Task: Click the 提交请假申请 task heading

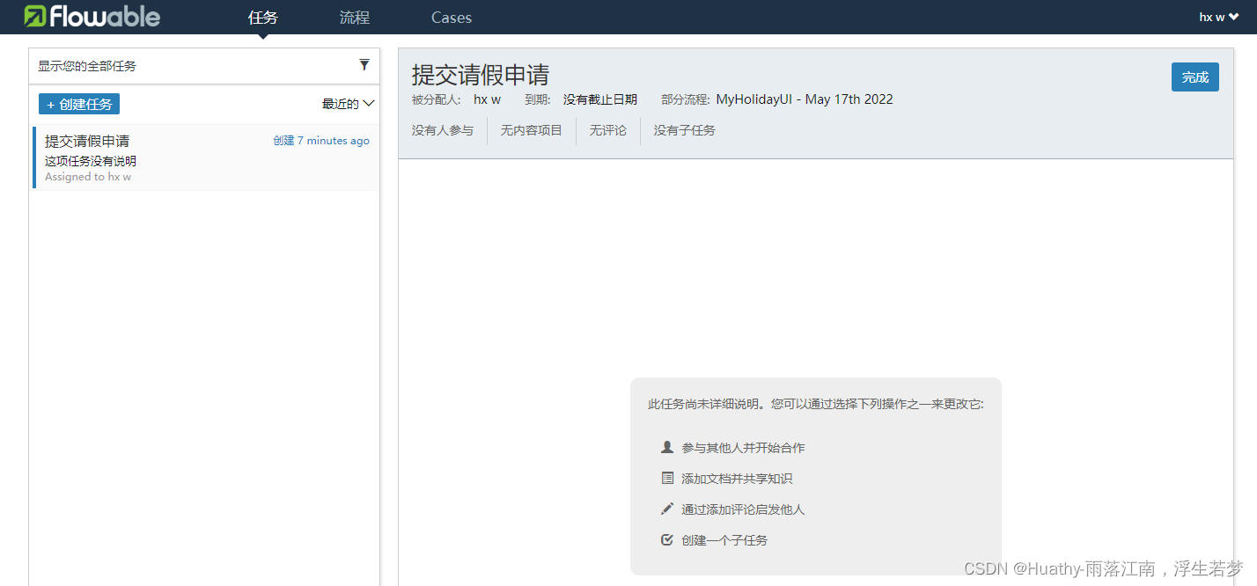Action: (x=481, y=75)
